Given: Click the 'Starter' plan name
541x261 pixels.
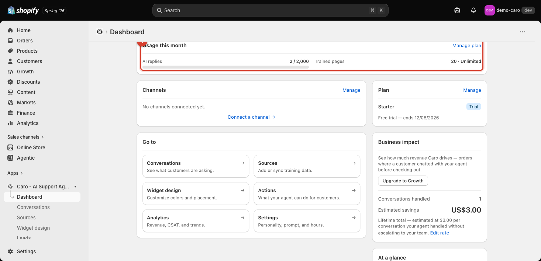Looking at the screenshot, I should [x=386, y=107].
